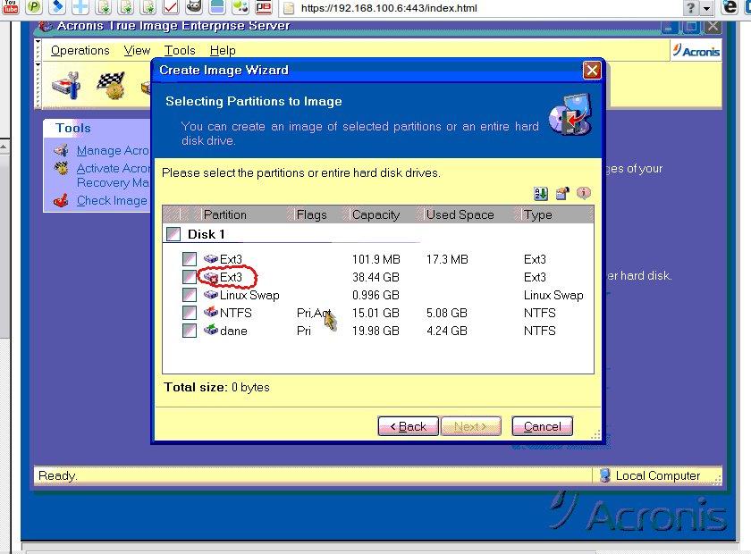751x554 pixels.
Task: Click the Acronis recovery tool toolbar icon
Action: (66, 85)
